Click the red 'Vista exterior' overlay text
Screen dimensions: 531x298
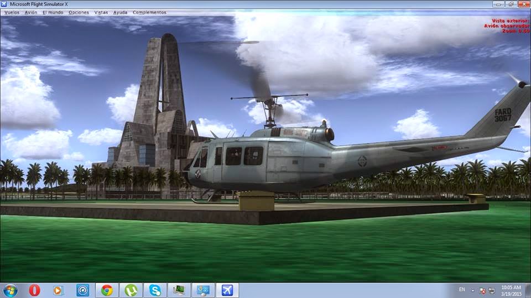pos(510,20)
